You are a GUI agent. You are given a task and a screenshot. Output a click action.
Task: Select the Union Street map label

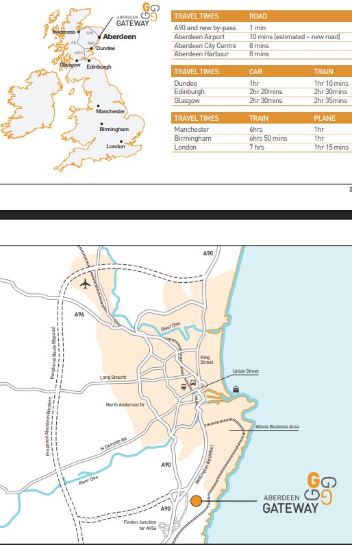pos(246,371)
